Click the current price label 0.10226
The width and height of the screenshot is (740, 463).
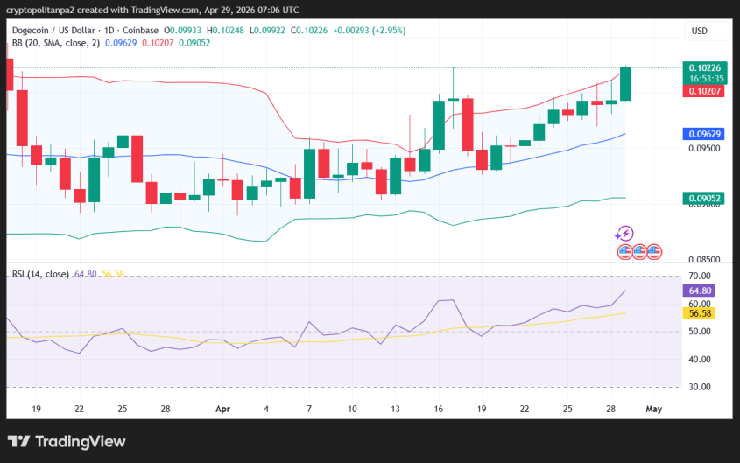[705, 67]
